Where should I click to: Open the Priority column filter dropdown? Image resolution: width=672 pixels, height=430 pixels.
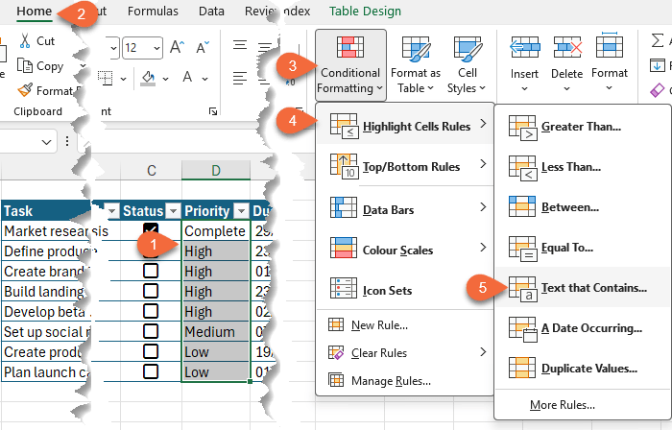(x=241, y=211)
